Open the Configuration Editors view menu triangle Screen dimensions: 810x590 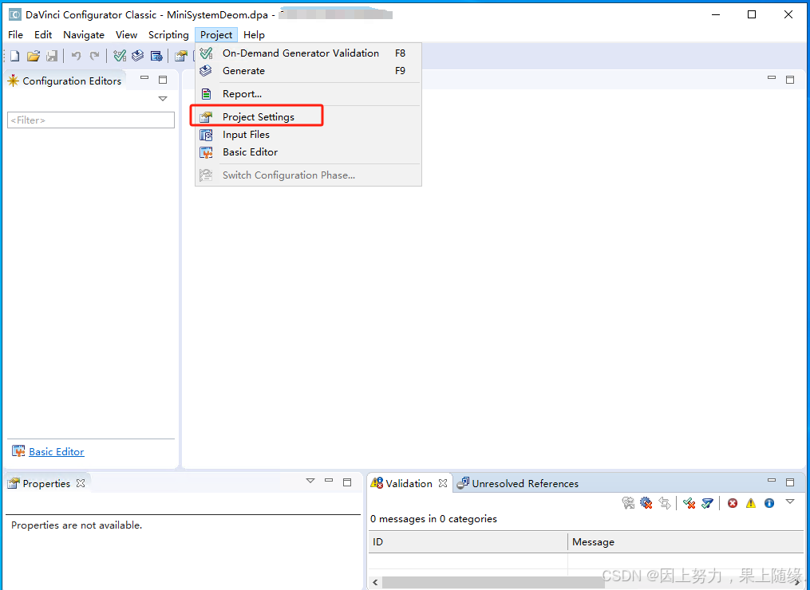coord(163,99)
